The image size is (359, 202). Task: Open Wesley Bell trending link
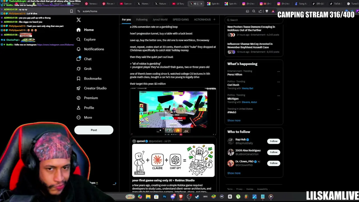[x=247, y=88]
